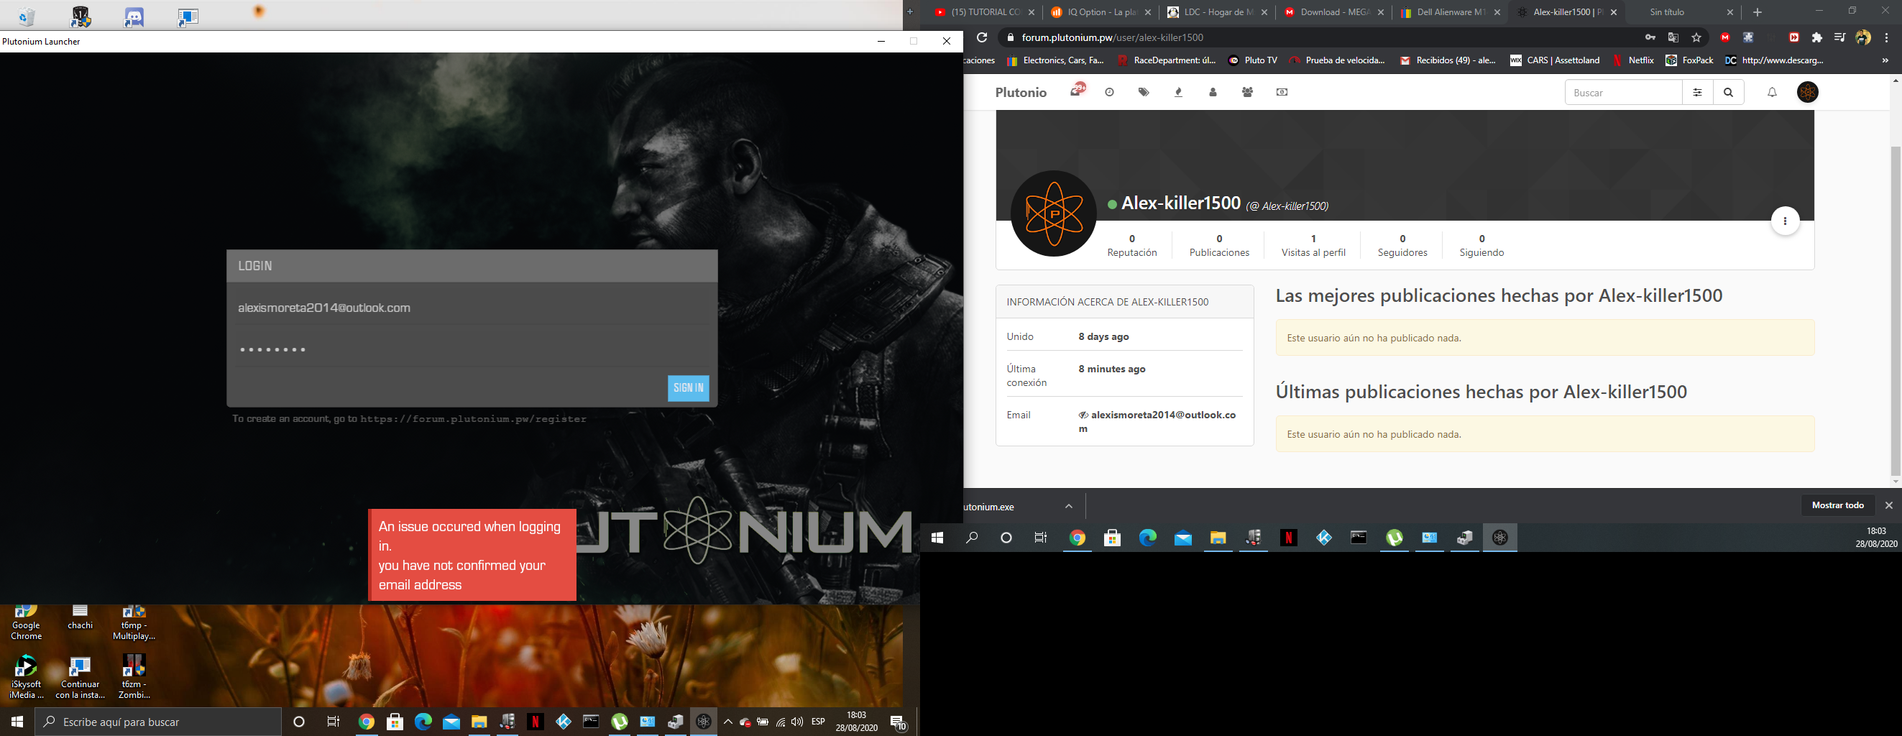Open the Netflix bookmark in bookmarks bar
The width and height of the screenshot is (1902, 736).
tap(1633, 60)
